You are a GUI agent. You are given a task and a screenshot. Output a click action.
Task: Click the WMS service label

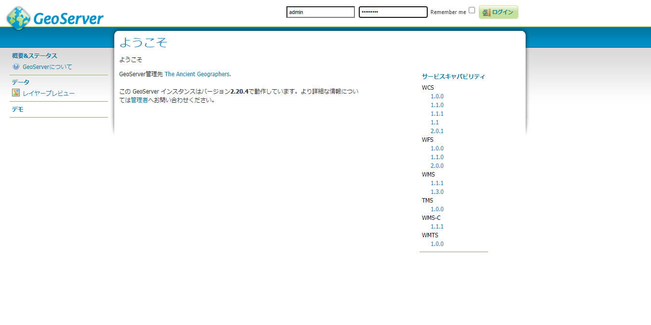click(x=428, y=175)
